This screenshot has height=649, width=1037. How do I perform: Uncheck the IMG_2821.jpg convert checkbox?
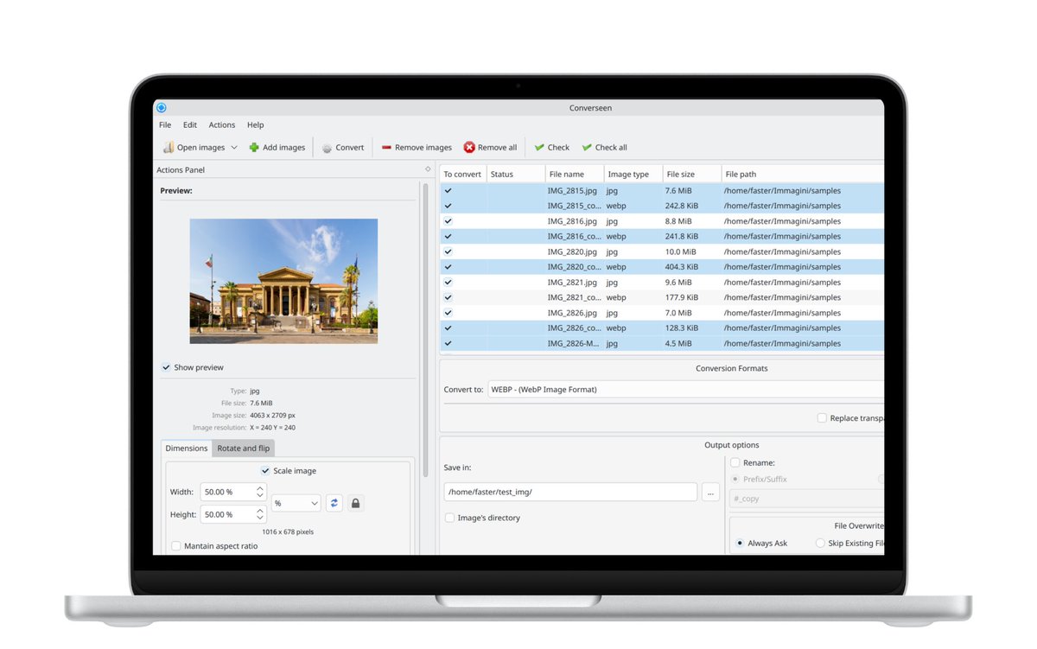tap(448, 283)
